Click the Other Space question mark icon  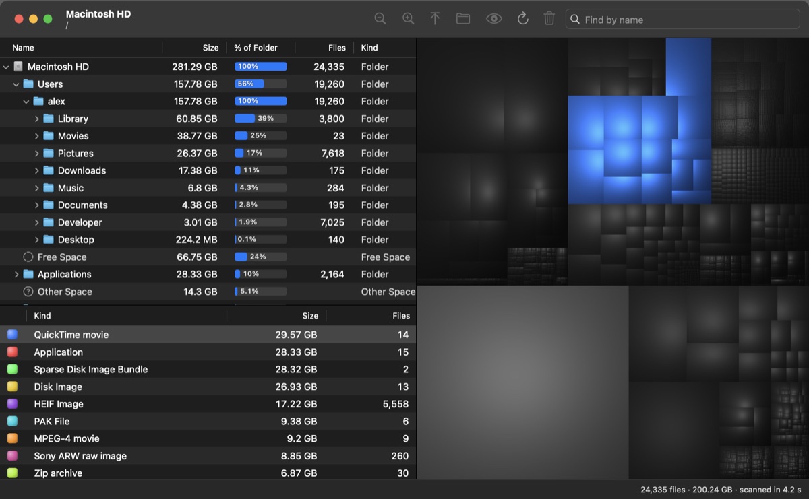pos(28,292)
